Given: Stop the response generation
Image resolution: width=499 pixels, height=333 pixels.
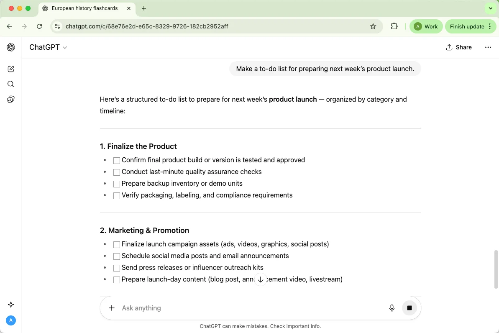Looking at the screenshot, I should pyautogui.click(x=409, y=308).
